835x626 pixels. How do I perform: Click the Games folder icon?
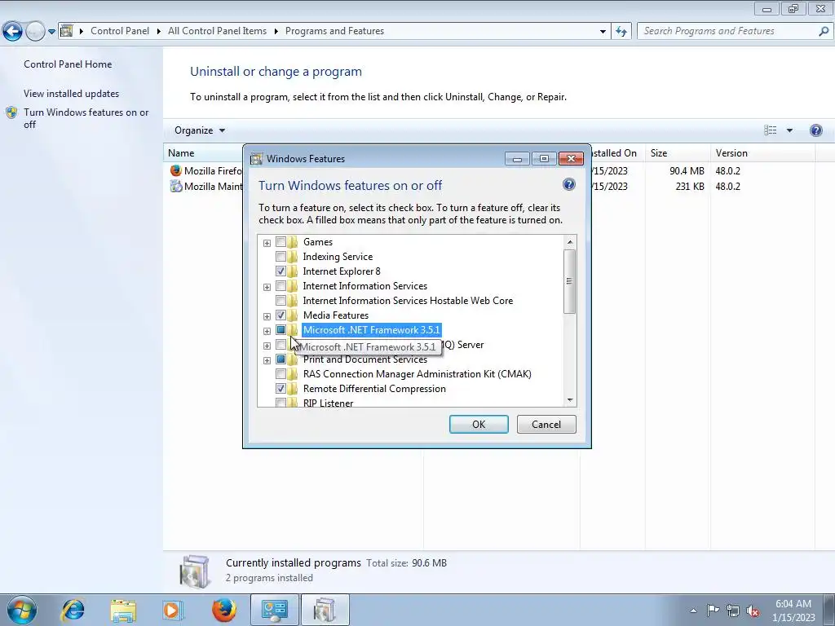(x=293, y=241)
